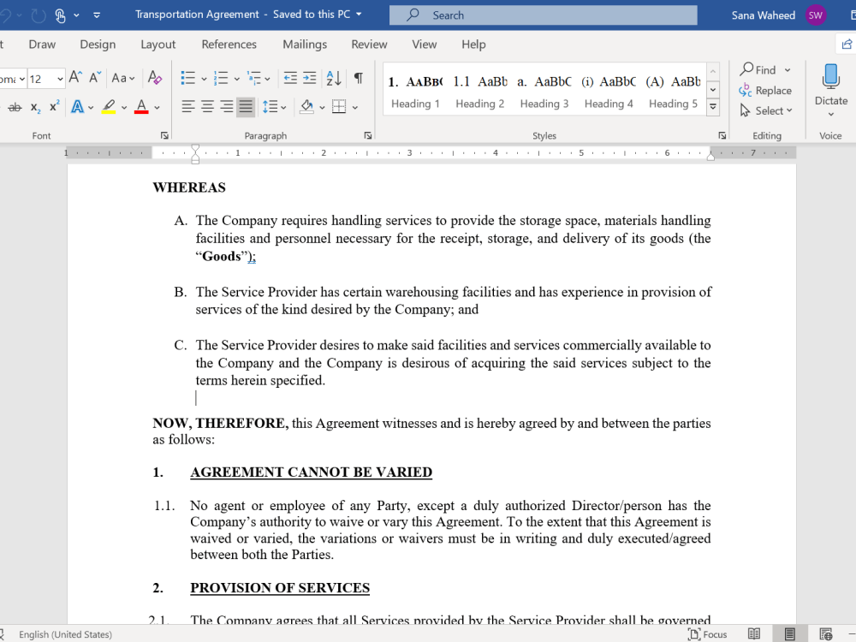Open Read Mode view in status bar

(x=754, y=633)
